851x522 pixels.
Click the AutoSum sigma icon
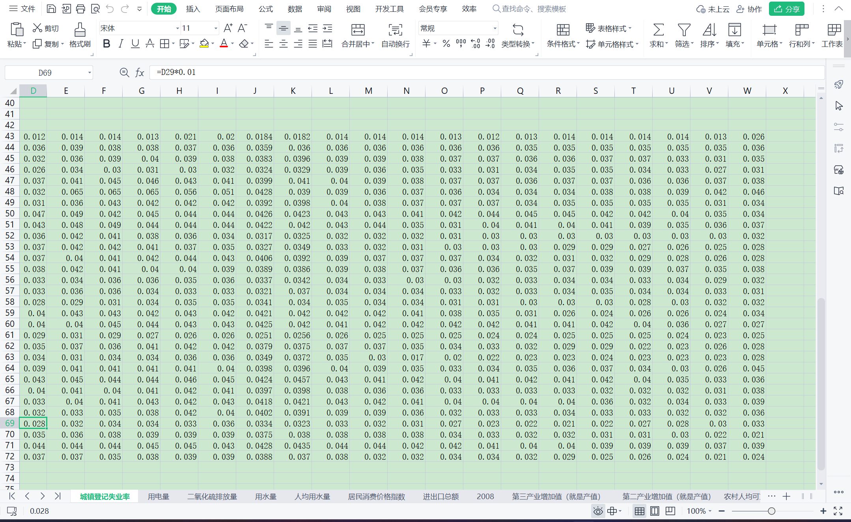pyautogui.click(x=658, y=30)
